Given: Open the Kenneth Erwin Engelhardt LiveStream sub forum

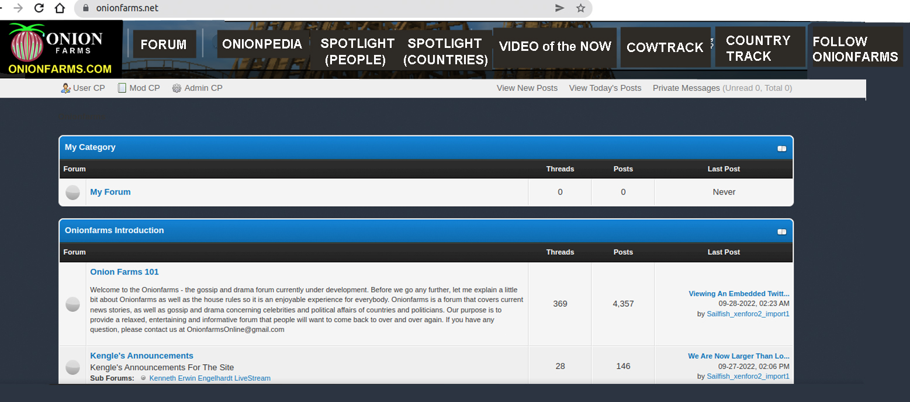Looking at the screenshot, I should (210, 378).
